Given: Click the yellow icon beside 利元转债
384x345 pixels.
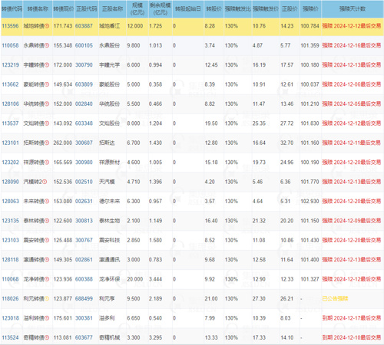Looking at the screenshot, I should tap(47, 298).
